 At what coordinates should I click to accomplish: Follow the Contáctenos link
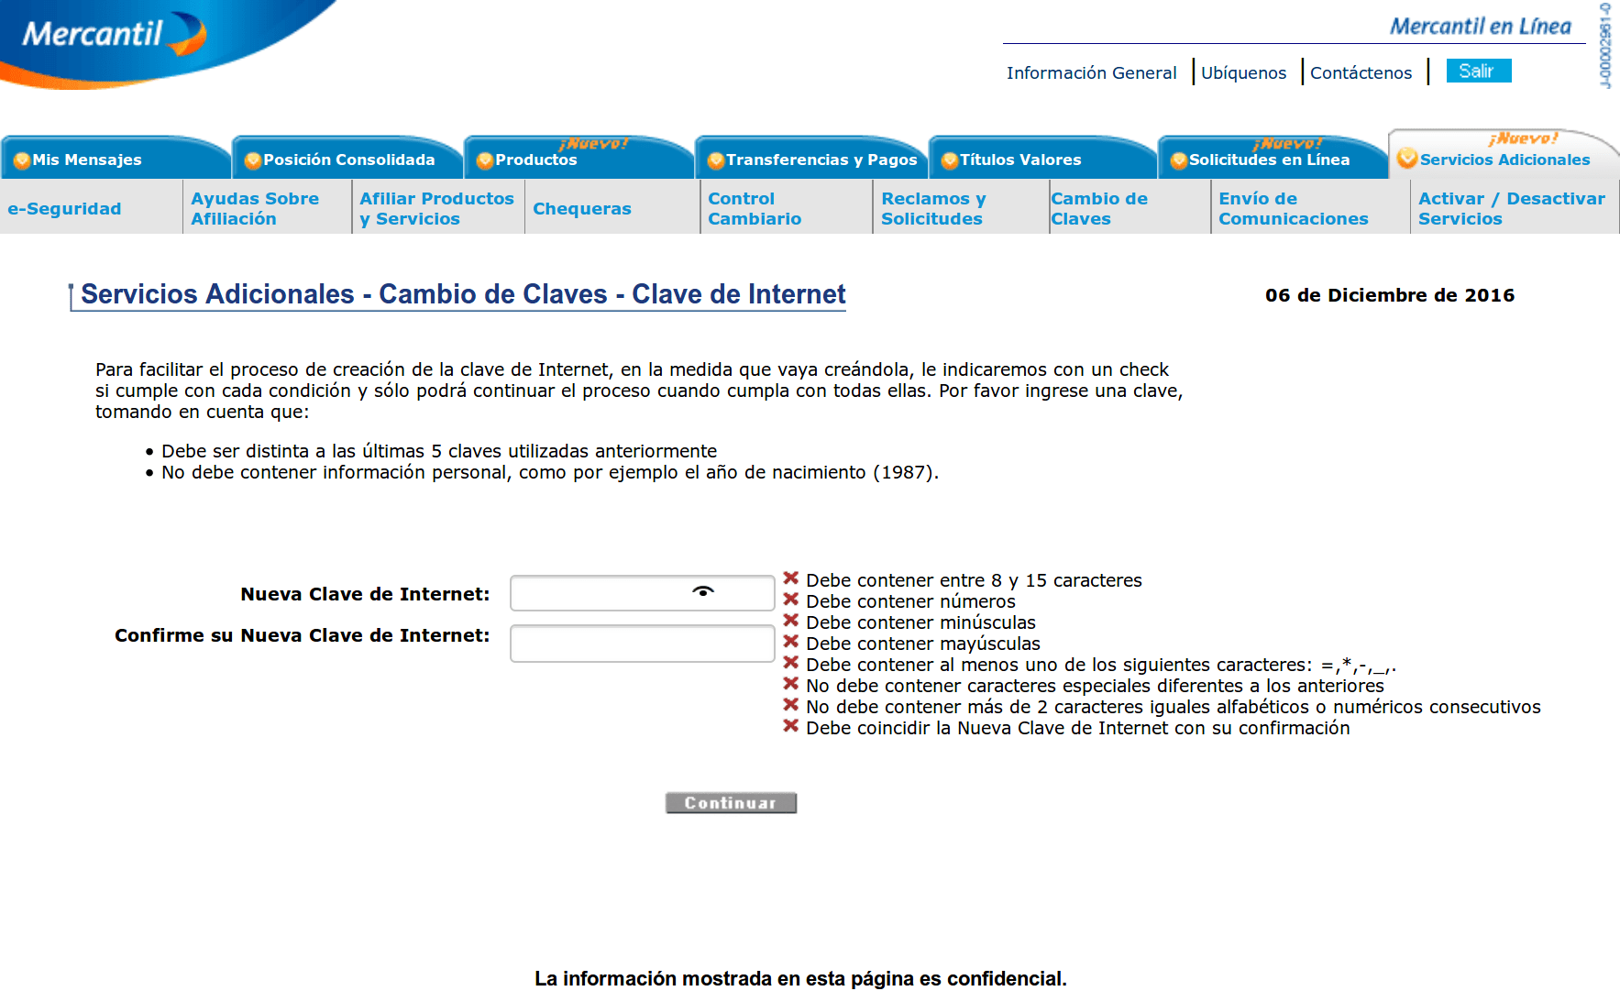1361,72
